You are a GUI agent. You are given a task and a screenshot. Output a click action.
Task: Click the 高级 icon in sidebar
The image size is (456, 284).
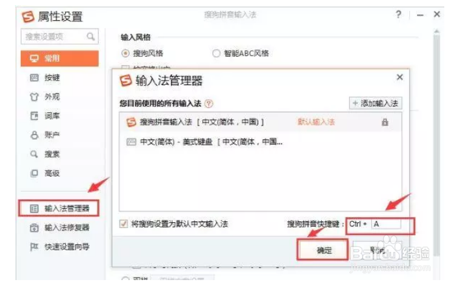pyautogui.click(x=34, y=174)
